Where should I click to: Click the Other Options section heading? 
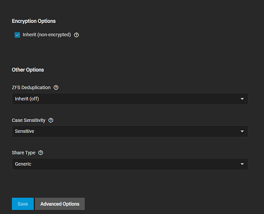tap(28, 70)
